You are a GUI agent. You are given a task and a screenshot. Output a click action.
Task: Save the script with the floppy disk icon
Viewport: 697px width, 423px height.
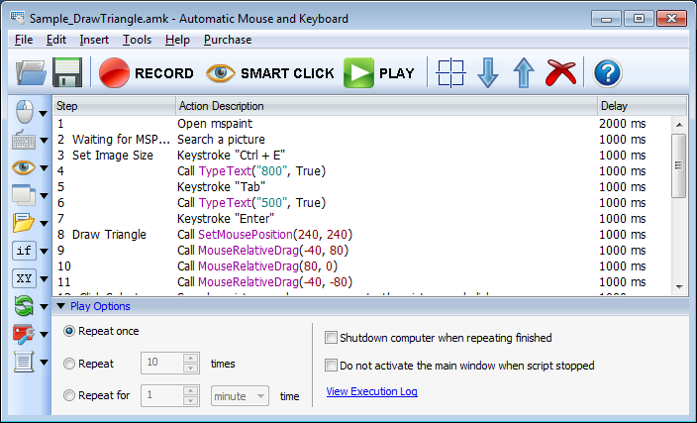point(68,73)
